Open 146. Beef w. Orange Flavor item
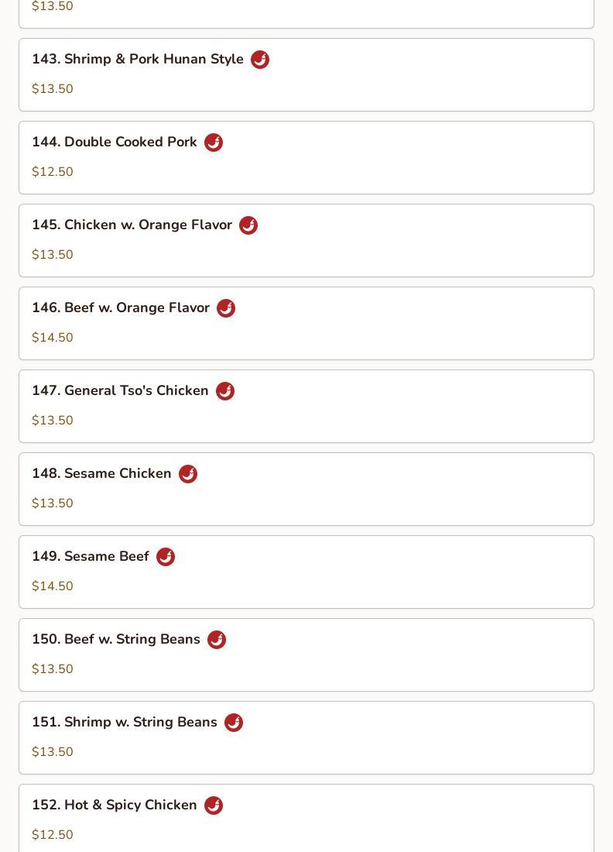The image size is (613, 852). (306, 323)
